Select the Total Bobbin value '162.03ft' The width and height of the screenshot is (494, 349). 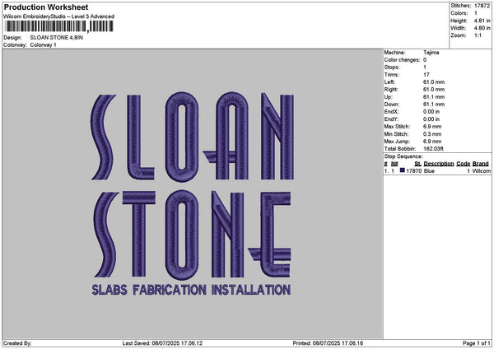point(433,149)
